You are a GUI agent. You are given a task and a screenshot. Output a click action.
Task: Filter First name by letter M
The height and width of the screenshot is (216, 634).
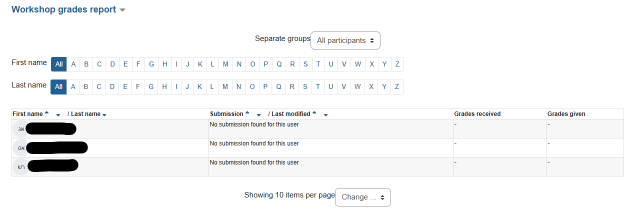[x=225, y=64]
